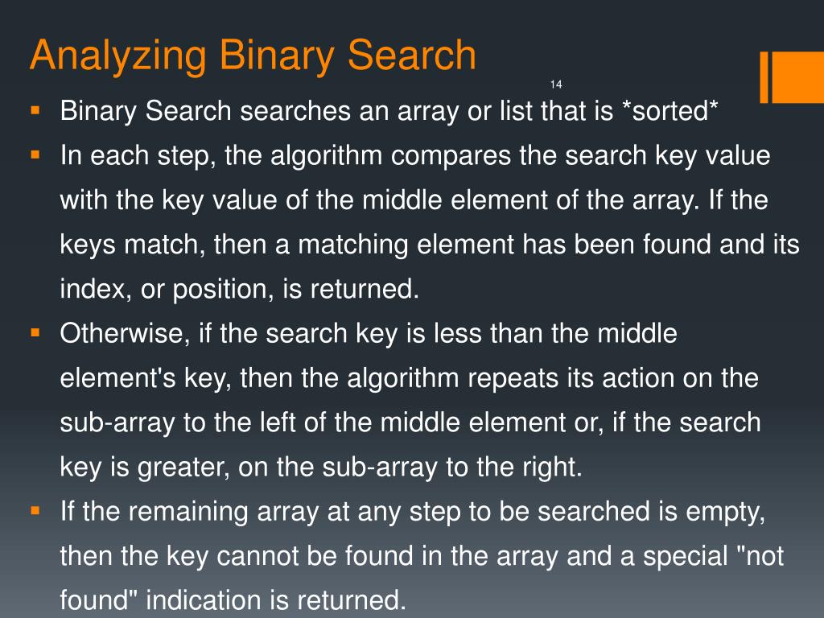The width and height of the screenshot is (824, 618).
Task: Click the line starting "element's key, then"
Action: [409, 378]
